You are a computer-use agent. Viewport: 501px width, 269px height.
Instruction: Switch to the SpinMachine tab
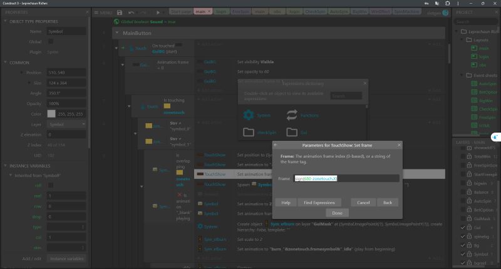pyautogui.click(x=406, y=11)
